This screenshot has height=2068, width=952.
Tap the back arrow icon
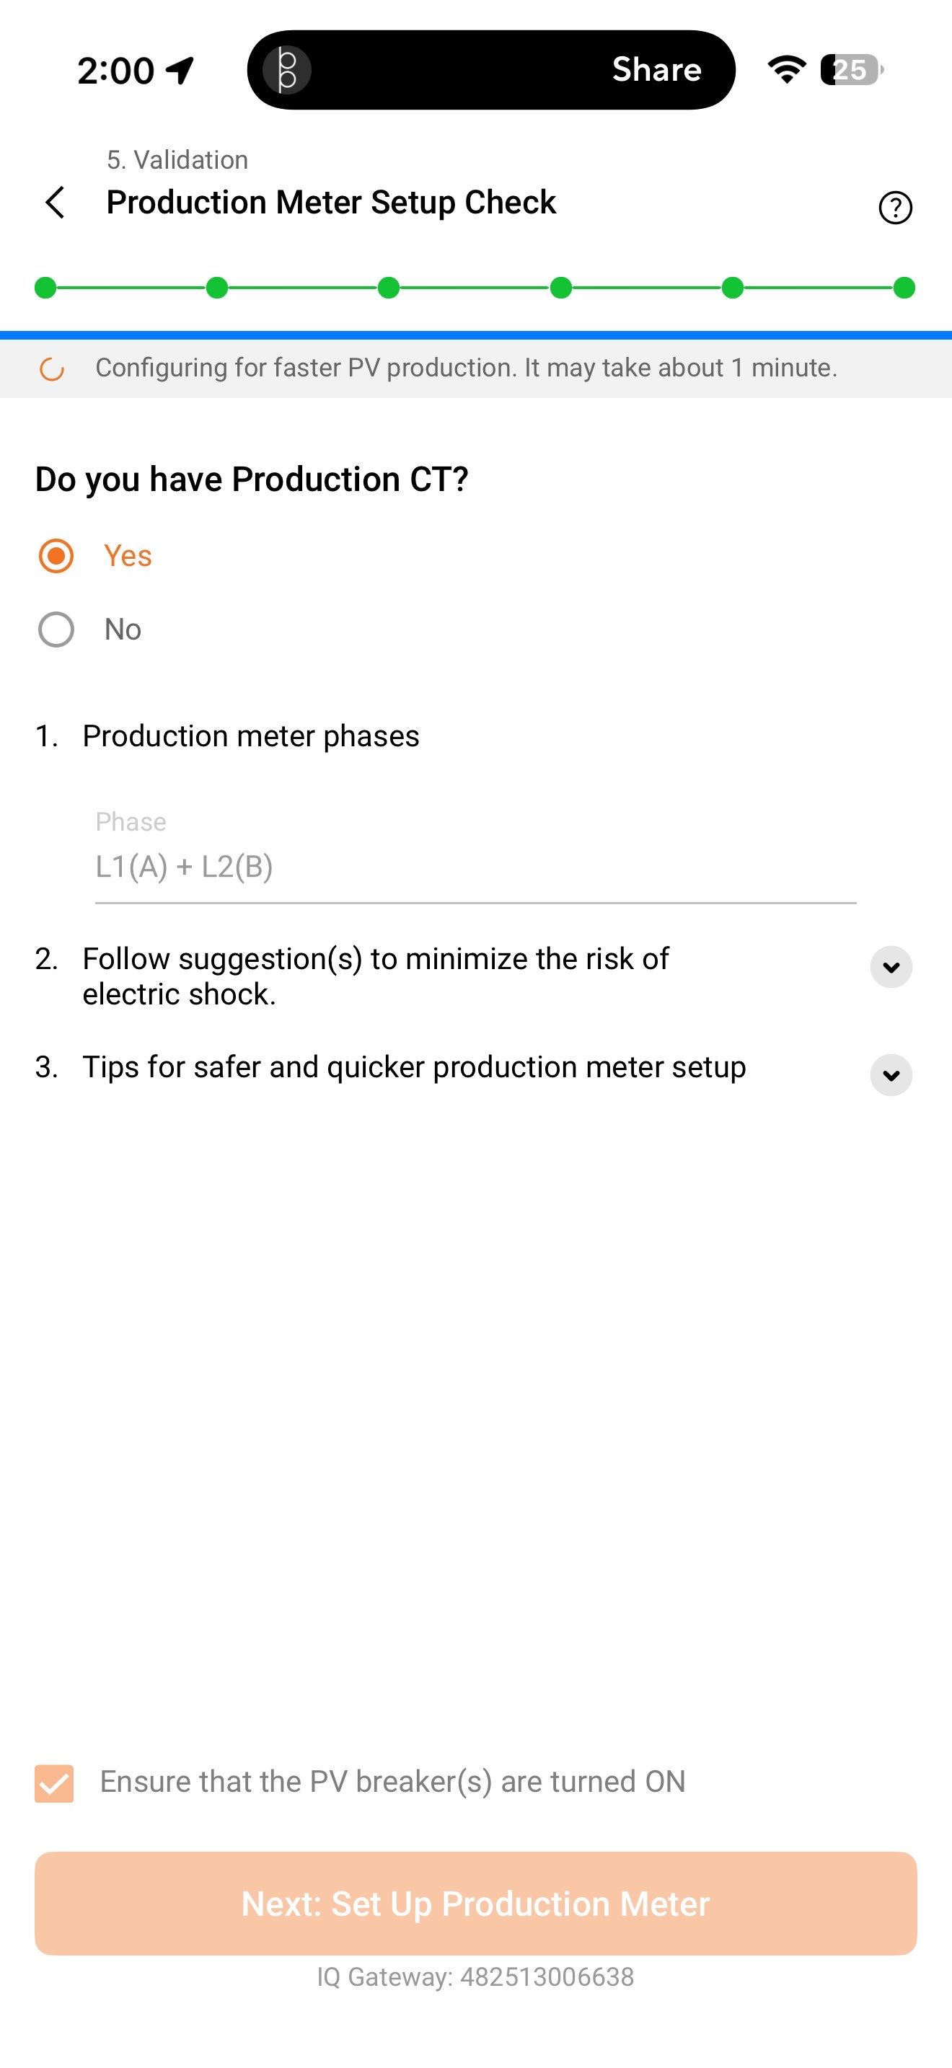[x=55, y=203]
